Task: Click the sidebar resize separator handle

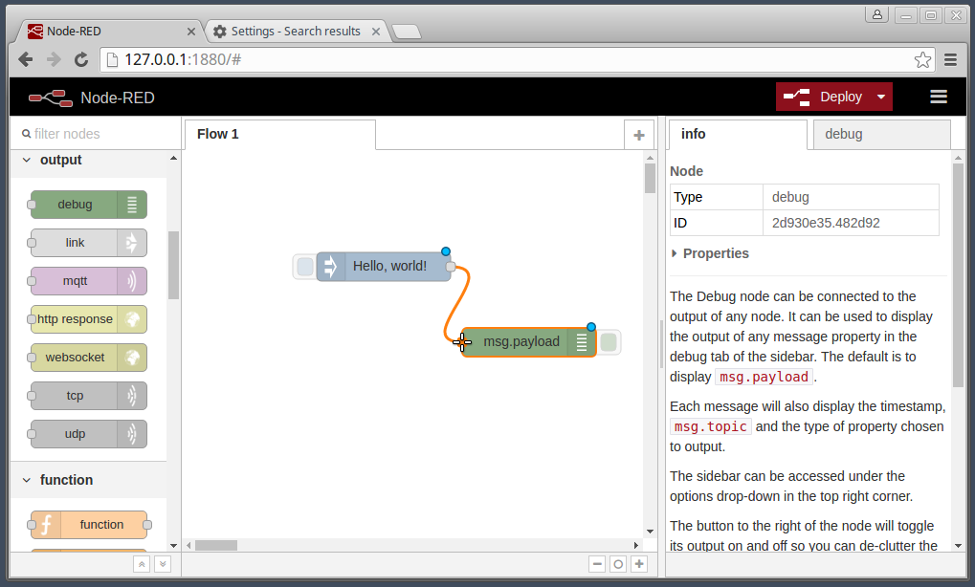Action: coord(661,343)
